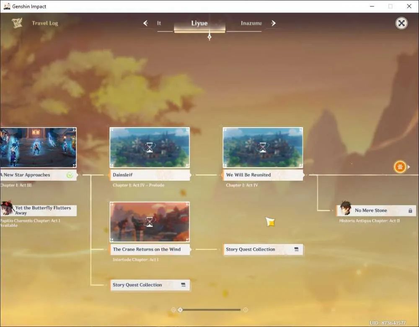
Task: Click the Travel Log quill icon
Action: (17, 23)
